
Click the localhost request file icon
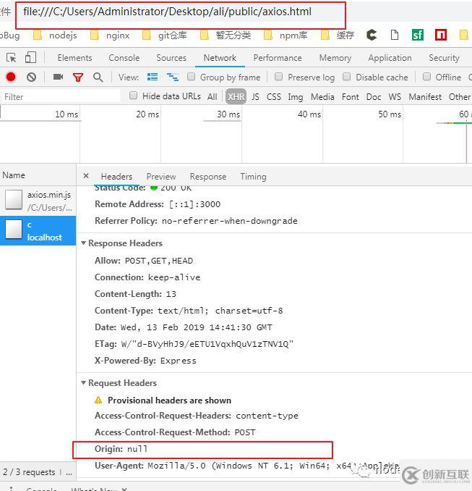pos(14,230)
